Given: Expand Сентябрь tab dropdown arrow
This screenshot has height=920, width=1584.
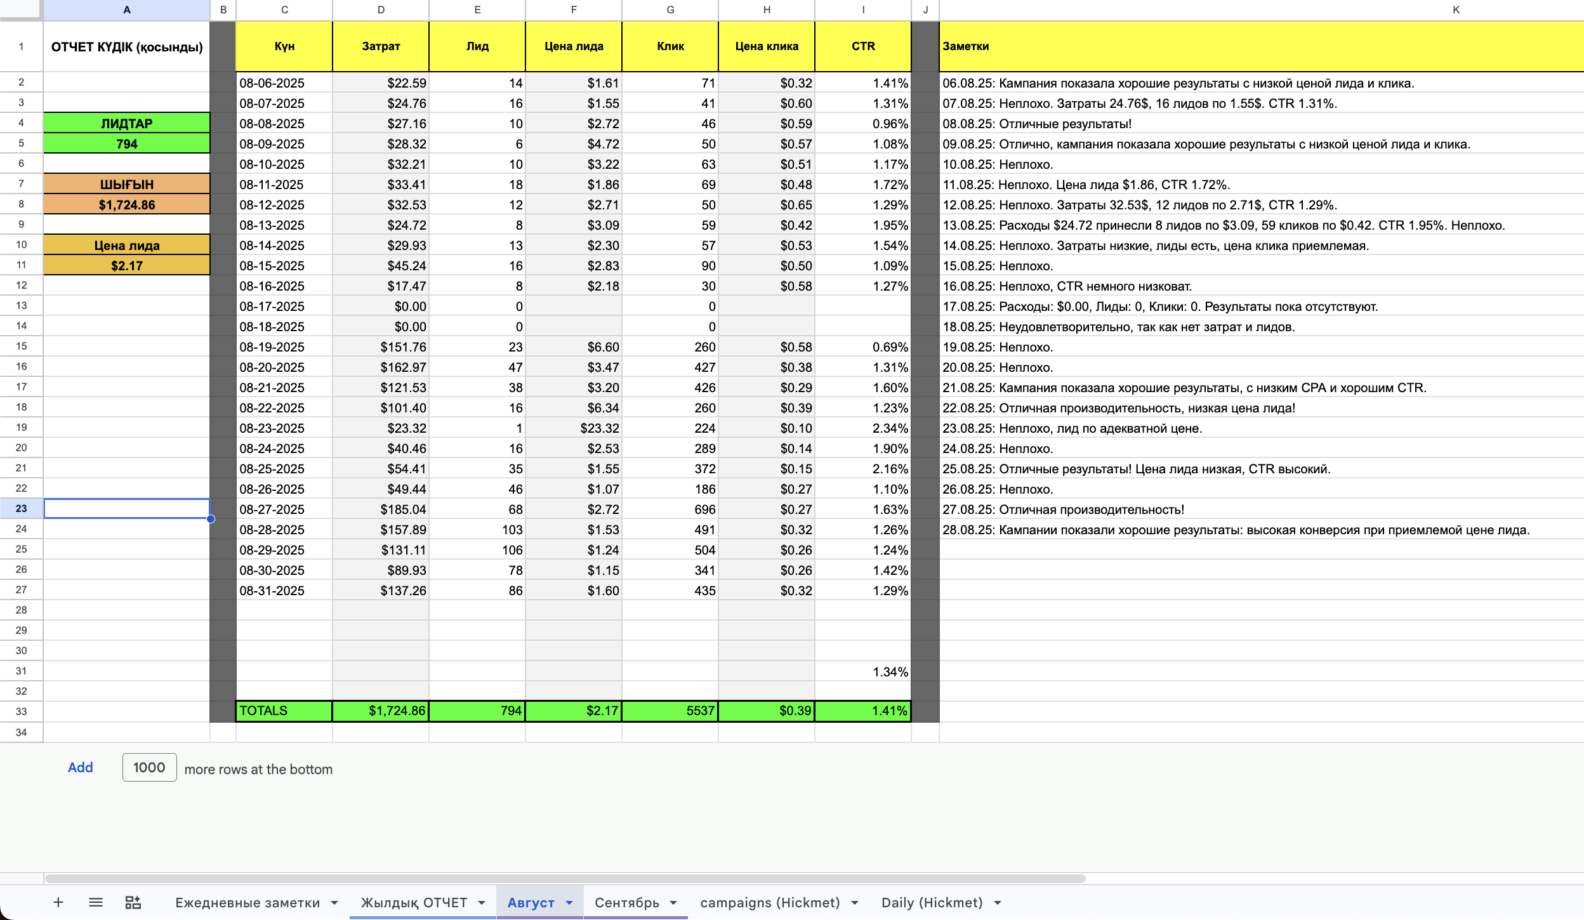Looking at the screenshot, I should click(673, 903).
